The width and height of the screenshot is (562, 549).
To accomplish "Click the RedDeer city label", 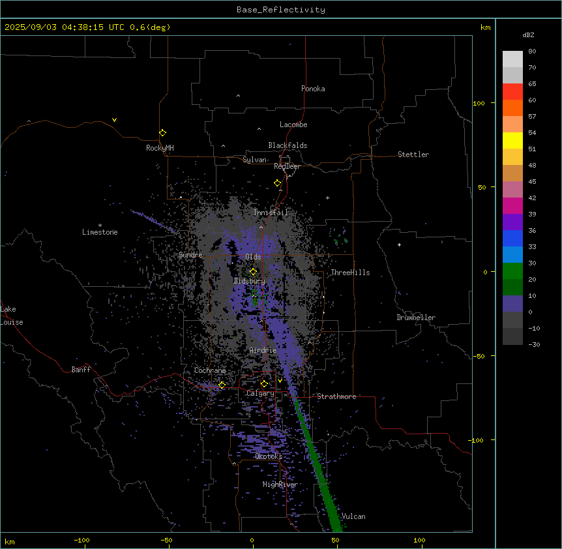I will point(287,166).
